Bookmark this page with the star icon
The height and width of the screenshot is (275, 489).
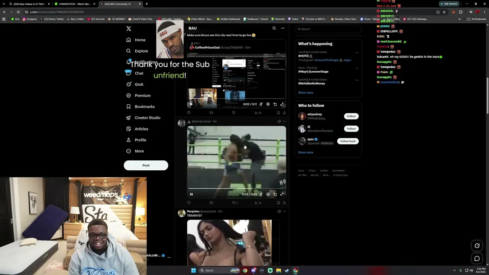point(444,12)
